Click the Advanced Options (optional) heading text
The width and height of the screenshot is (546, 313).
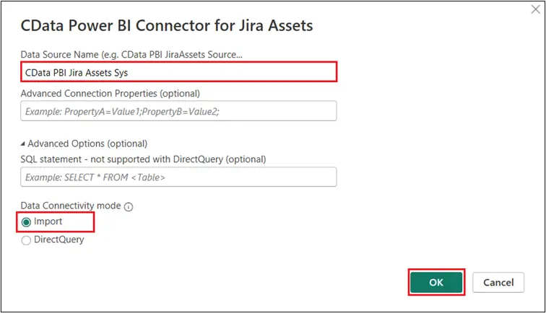pyautogui.click(x=87, y=144)
